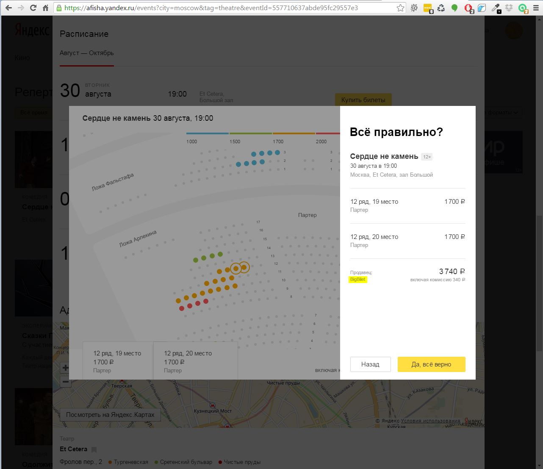Open the green Hangouts extension icon
The image size is (543, 469).
tap(454, 8)
